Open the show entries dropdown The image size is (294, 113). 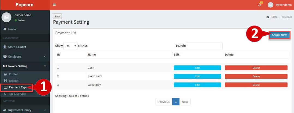(70, 46)
